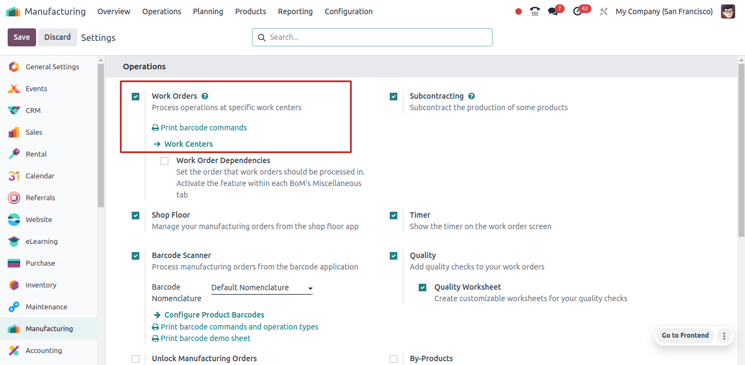Open the user avatar menu
This screenshot has height=365, width=745.
(728, 11)
